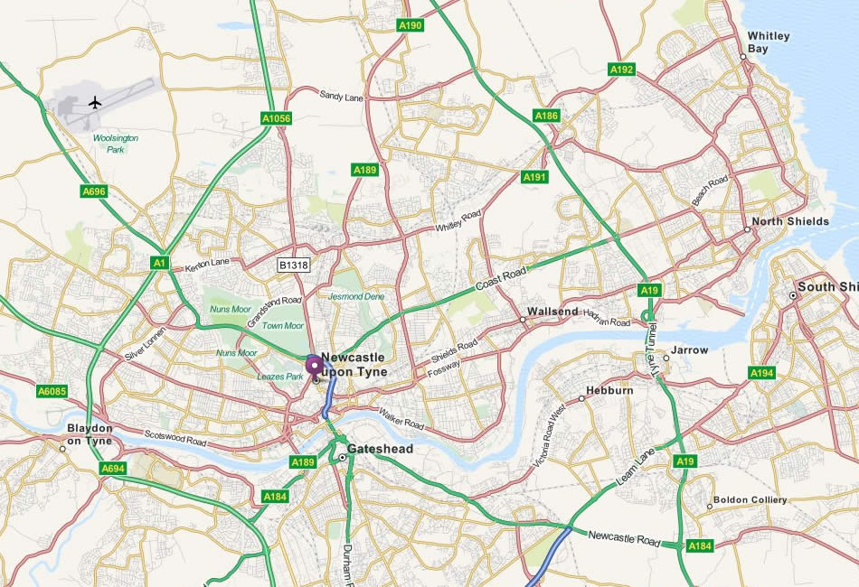The width and height of the screenshot is (859, 587).
Task: Click the Blaydon on Tyne marker
Action: tap(62, 449)
